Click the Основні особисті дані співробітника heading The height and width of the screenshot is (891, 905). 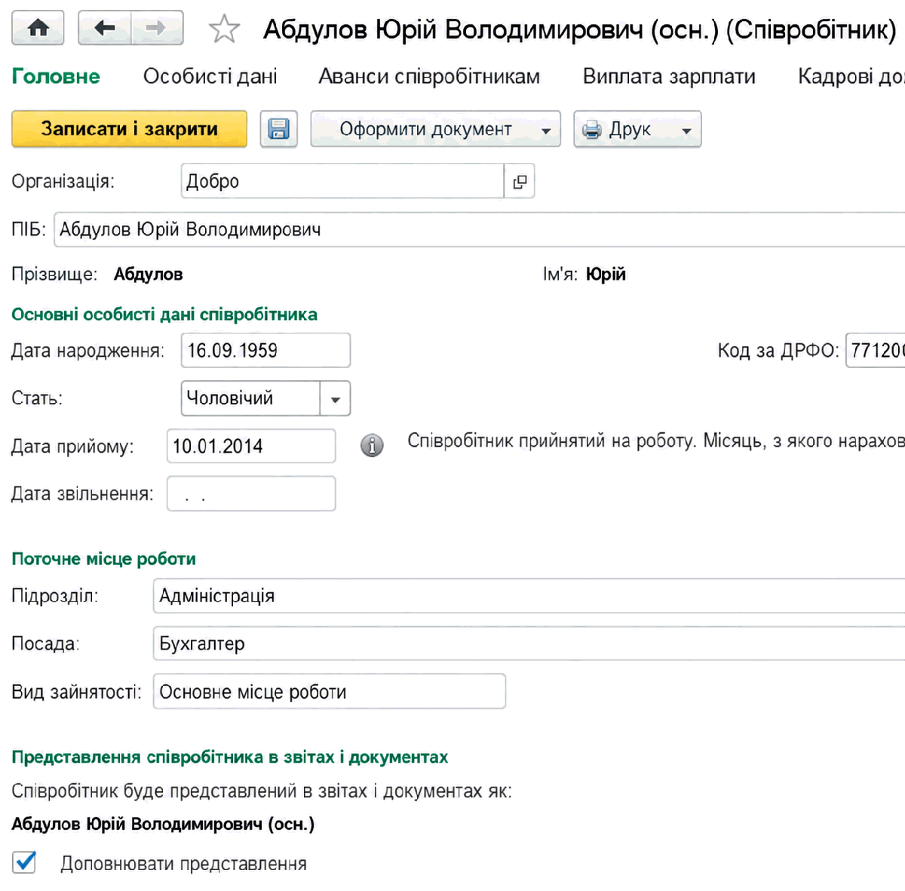pyautogui.click(x=164, y=315)
